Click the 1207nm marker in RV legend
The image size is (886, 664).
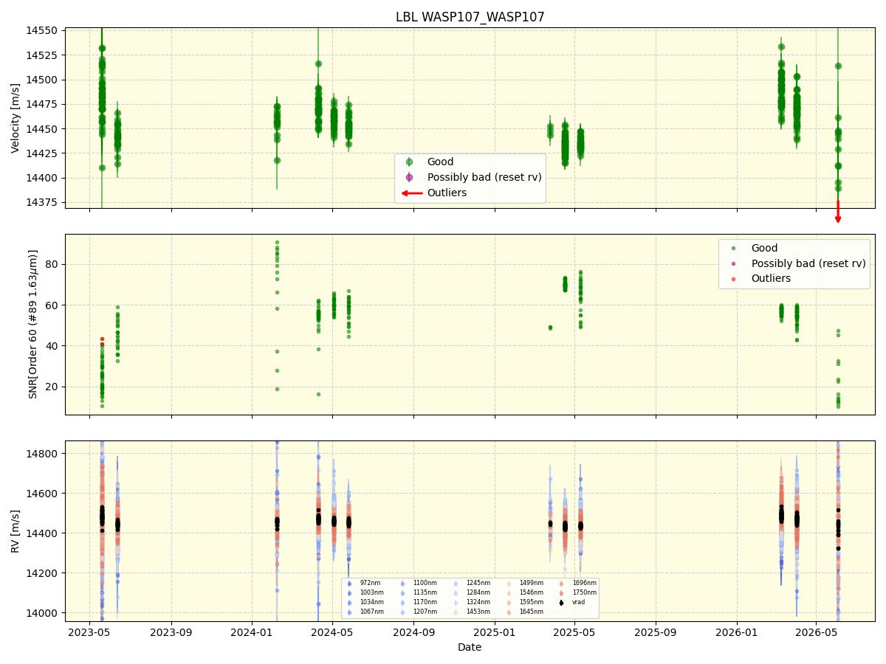pos(402,612)
